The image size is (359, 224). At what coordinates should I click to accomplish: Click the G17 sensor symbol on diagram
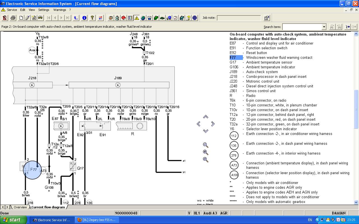click(x=73, y=167)
